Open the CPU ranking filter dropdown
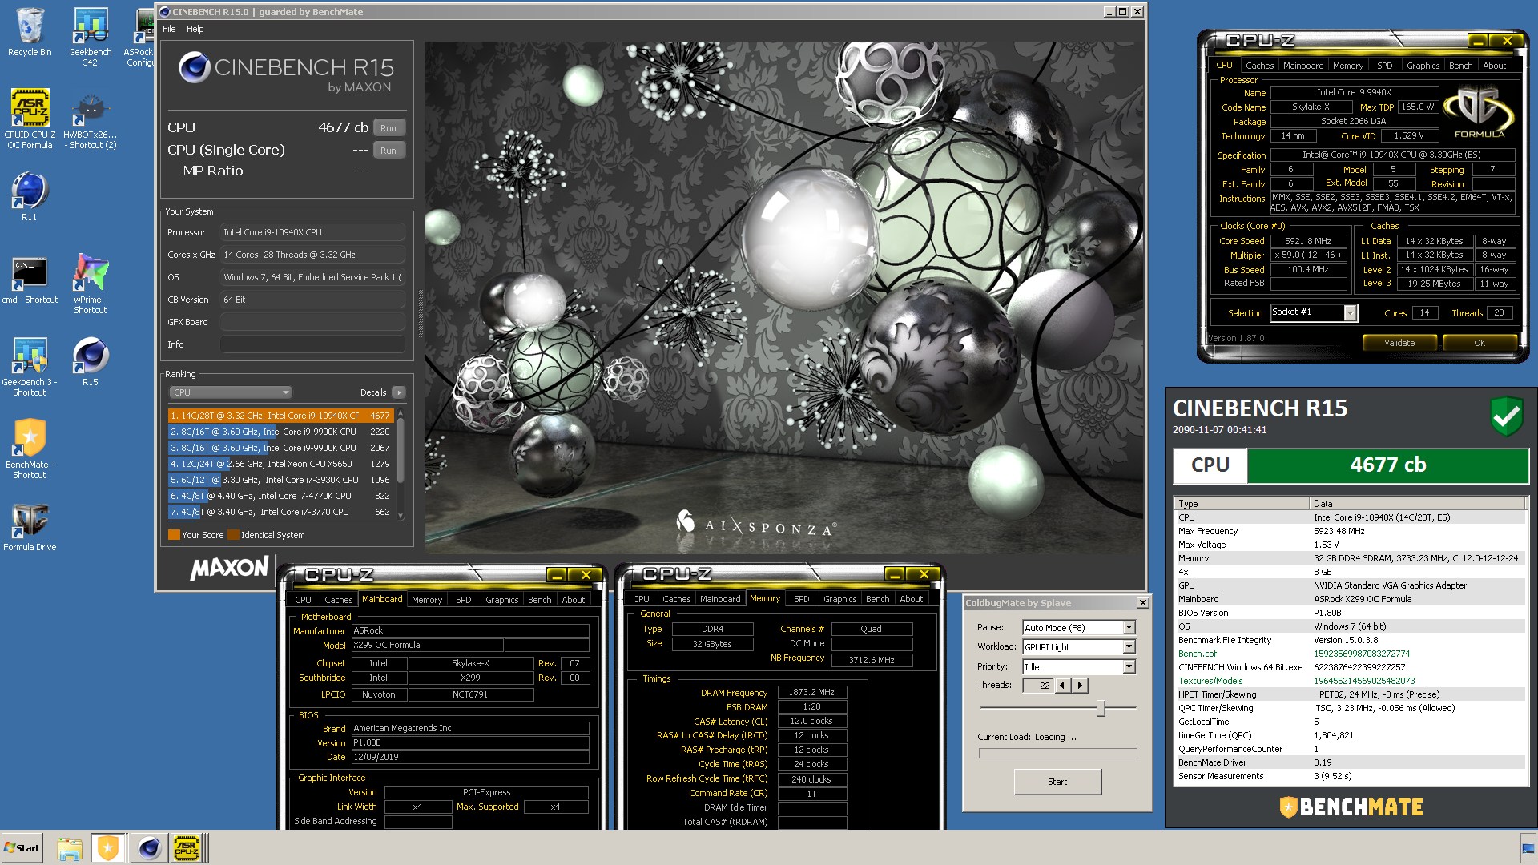Screen dimensions: 1538x865 [230, 392]
